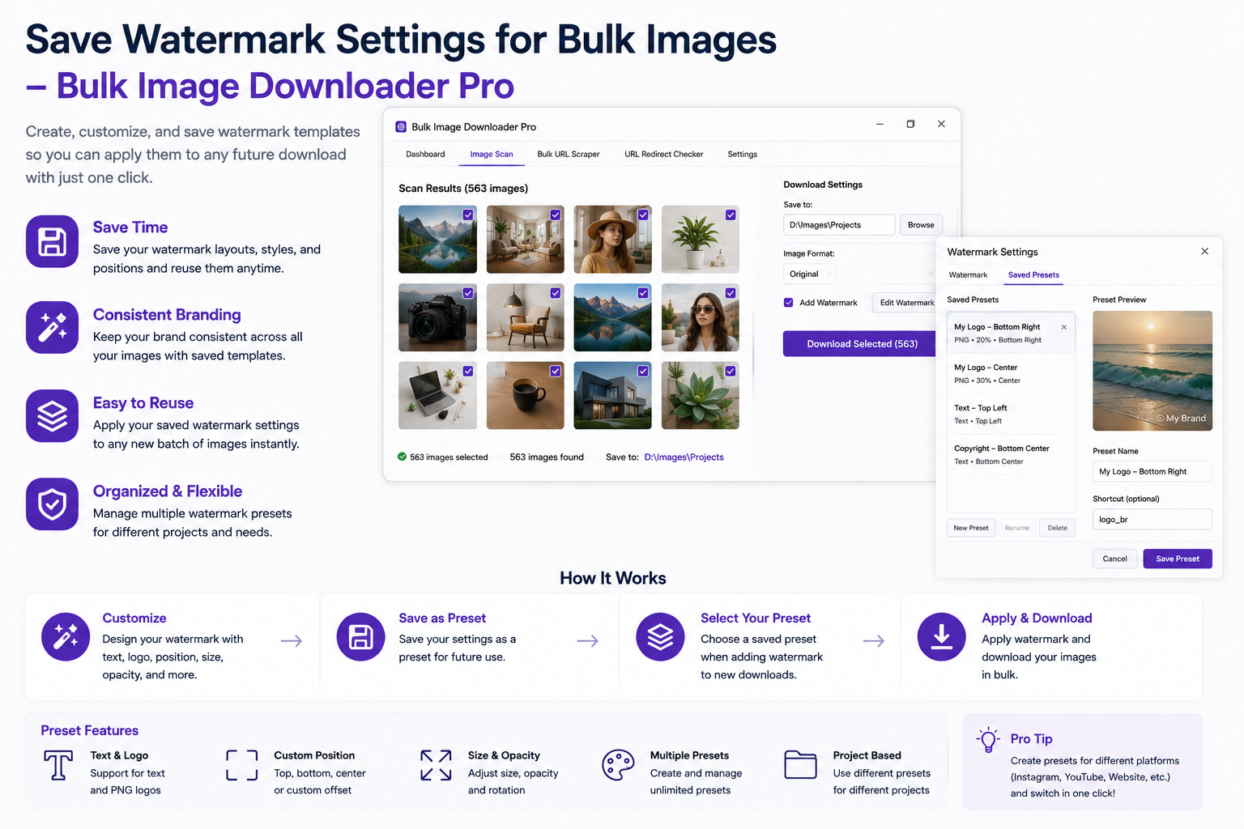Click the Size & Opacity expand arrows icon
This screenshot has height=829, width=1244.
436,765
